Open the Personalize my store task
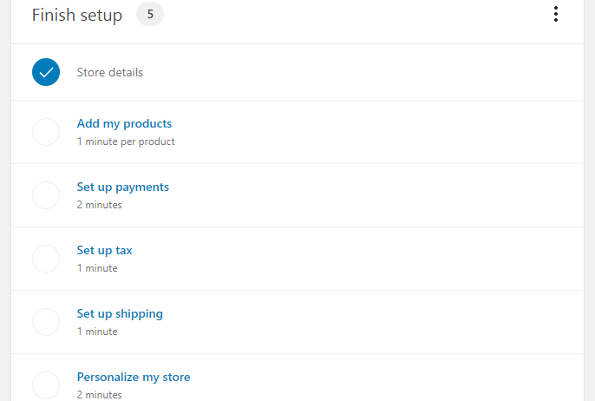 click(x=134, y=378)
